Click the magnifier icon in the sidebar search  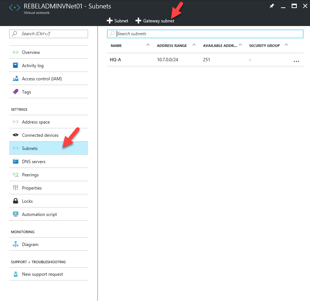[14, 34]
